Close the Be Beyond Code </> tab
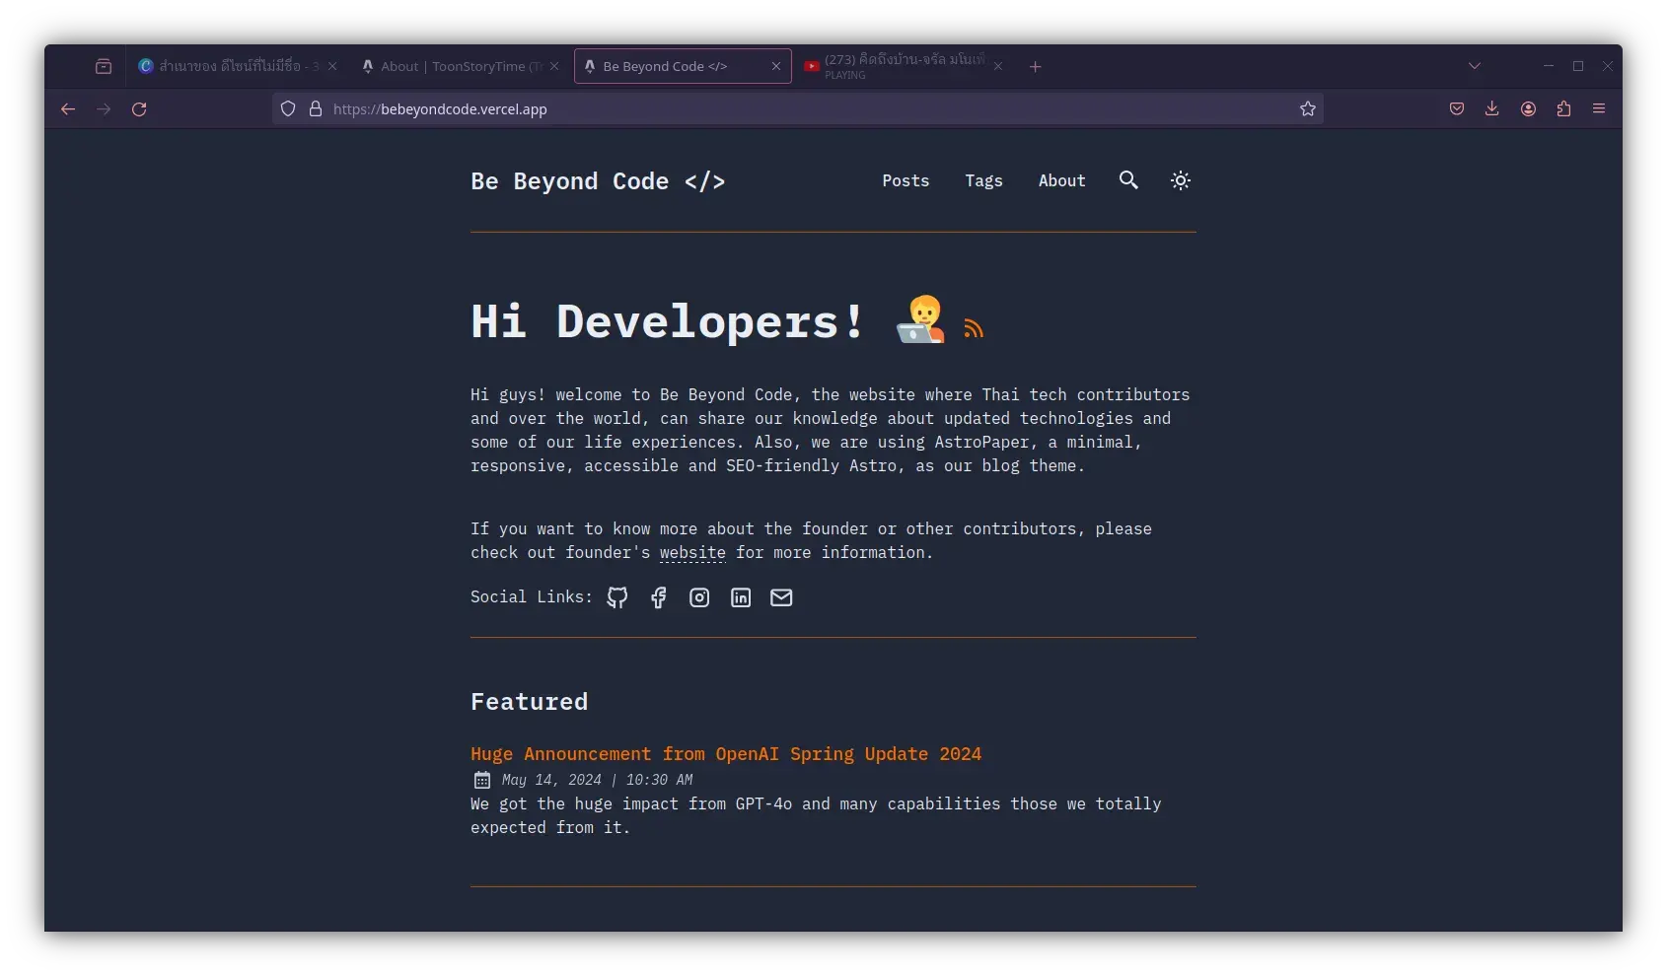This screenshot has width=1667, height=976. [x=776, y=66]
